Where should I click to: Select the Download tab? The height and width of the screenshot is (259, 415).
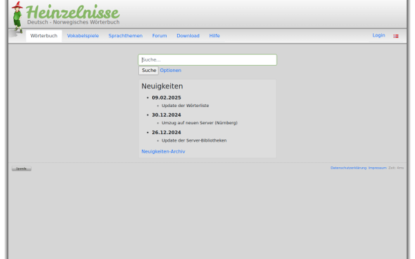pyautogui.click(x=188, y=36)
